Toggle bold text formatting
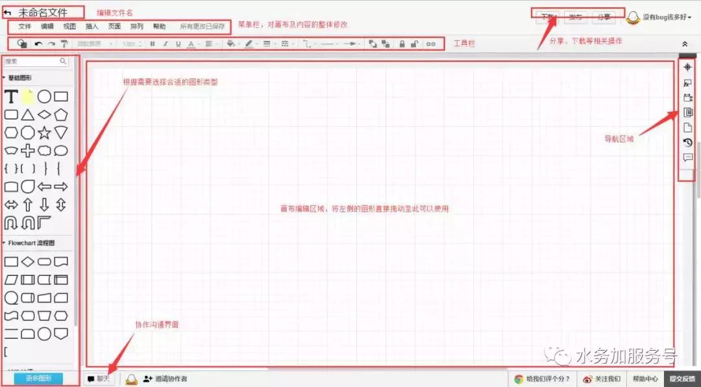Image resolution: width=701 pixels, height=387 pixels. point(152,44)
